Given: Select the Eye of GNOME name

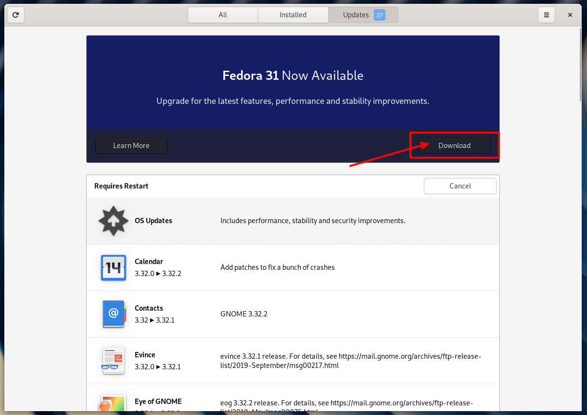Looking at the screenshot, I should pos(158,402).
